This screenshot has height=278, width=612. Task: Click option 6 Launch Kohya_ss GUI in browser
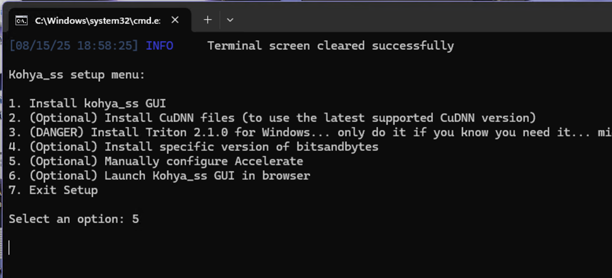(159, 176)
